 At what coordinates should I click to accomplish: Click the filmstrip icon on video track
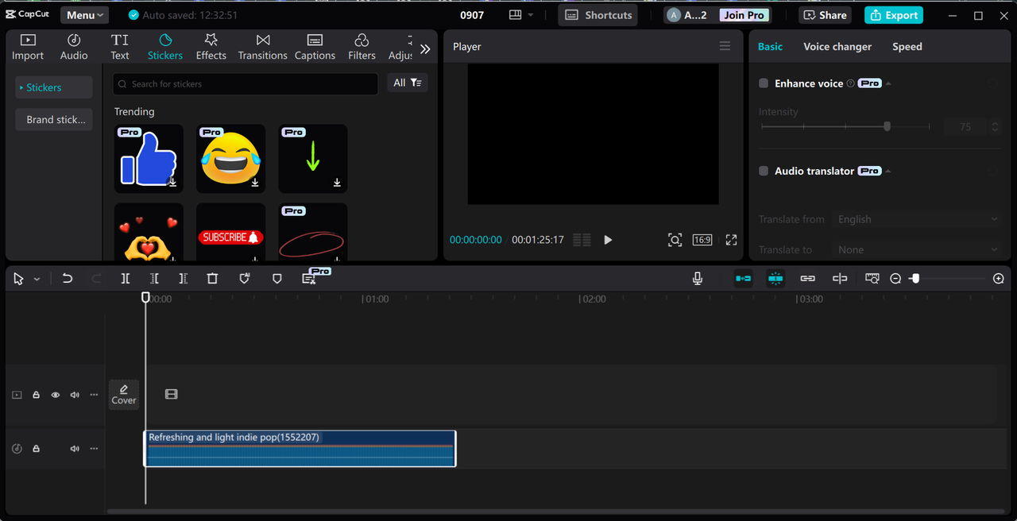(171, 394)
